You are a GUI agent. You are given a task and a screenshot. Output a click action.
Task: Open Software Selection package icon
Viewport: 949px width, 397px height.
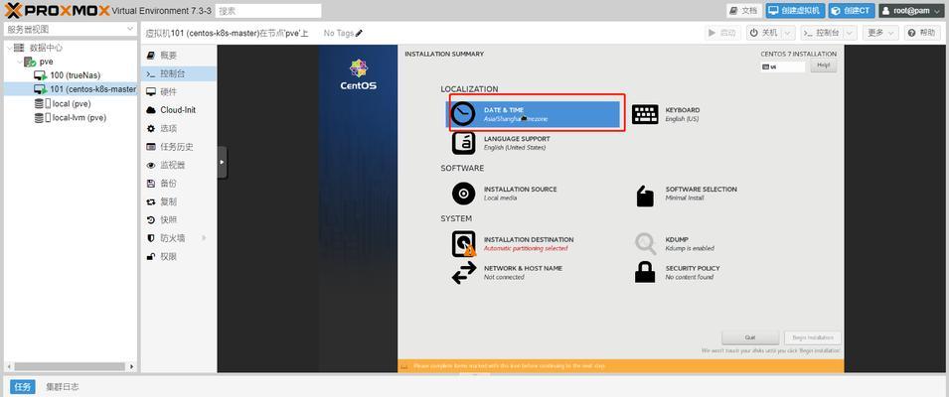(645, 196)
